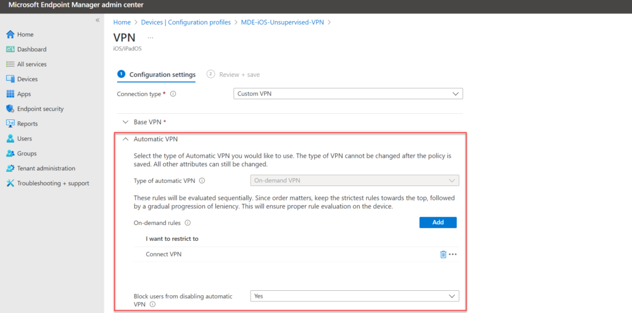Delete the Connect VPN rule via trash icon

tap(443, 254)
